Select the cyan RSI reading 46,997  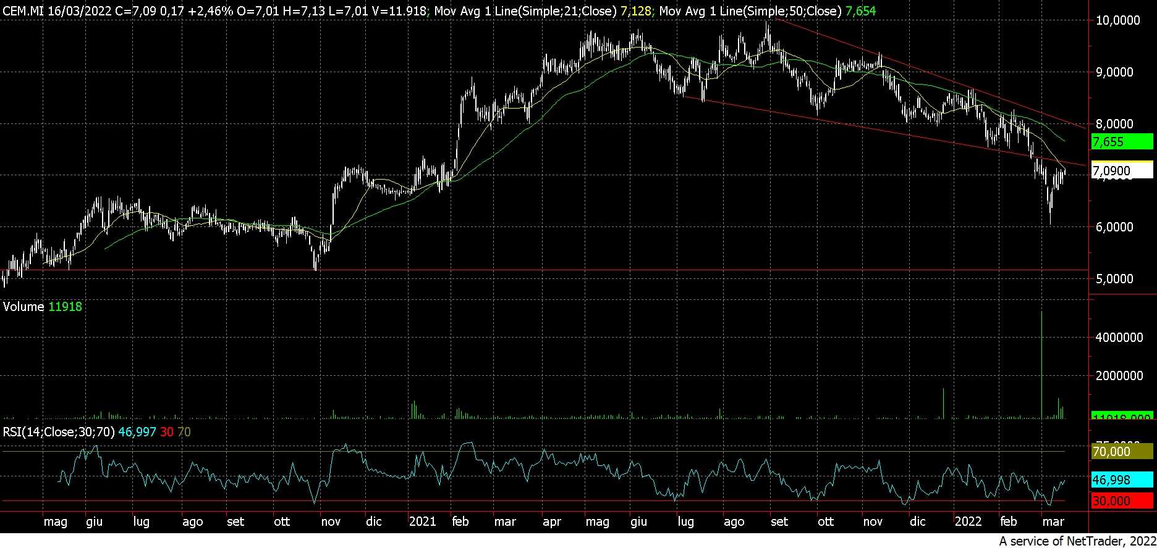tap(137, 432)
